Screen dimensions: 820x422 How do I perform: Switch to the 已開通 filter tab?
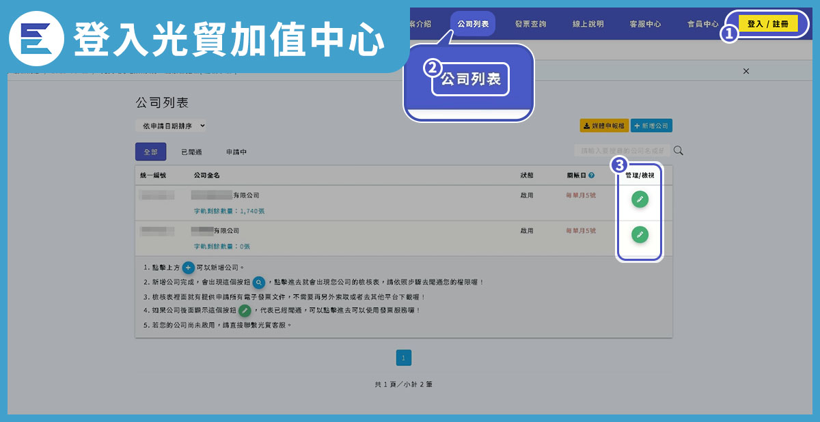(x=191, y=152)
